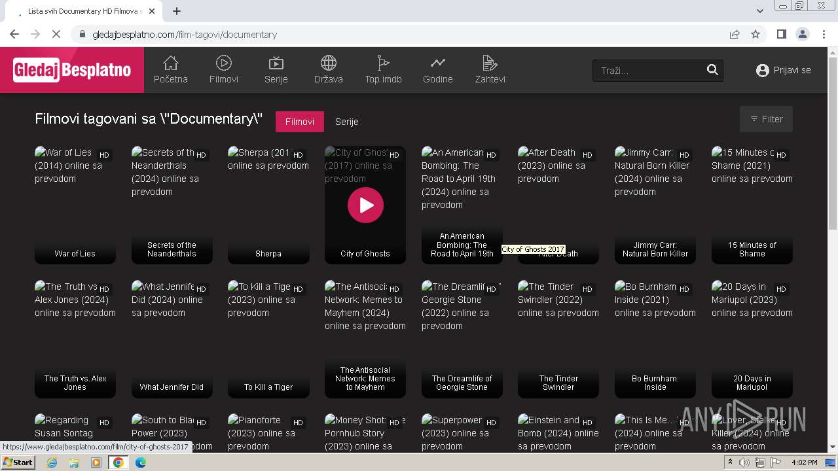Click the search magnifier icon
The image size is (838, 471).
pyautogui.click(x=712, y=70)
